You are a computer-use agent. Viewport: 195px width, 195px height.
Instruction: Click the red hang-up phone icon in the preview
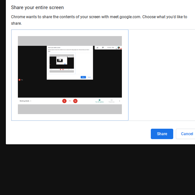pyautogui.click(x=70, y=101)
